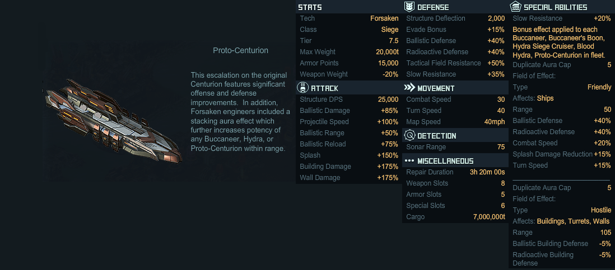The height and width of the screenshot is (270, 615).
Task: Click the Combat Speed movement row
Action: tap(455, 100)
